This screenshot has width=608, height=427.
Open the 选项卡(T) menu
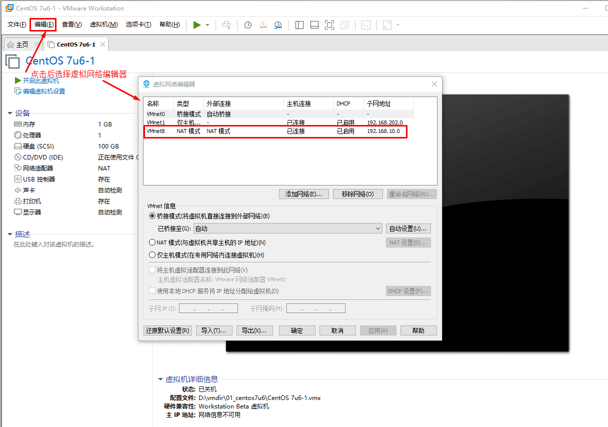(x=138, y=24)
